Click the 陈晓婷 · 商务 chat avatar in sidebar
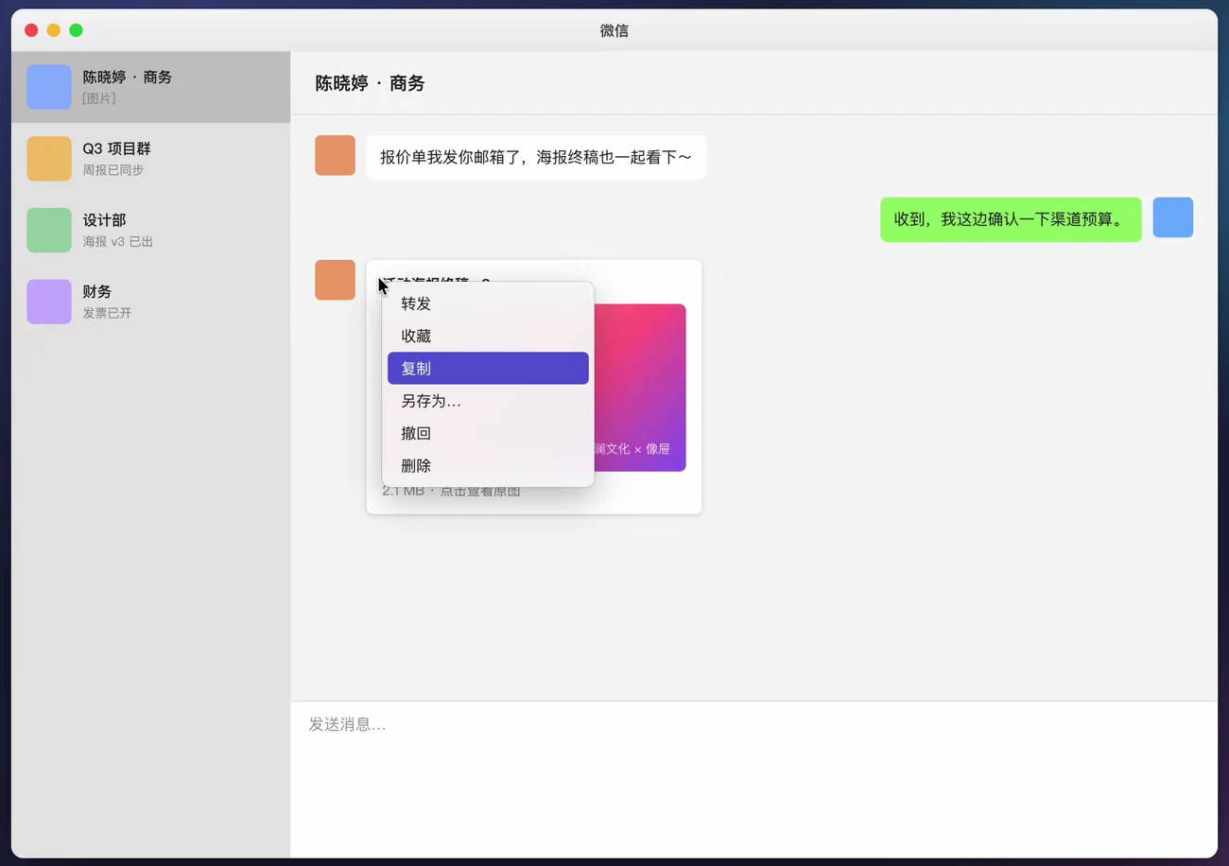This screenshot has height=866, width=1229. [49, 87]
